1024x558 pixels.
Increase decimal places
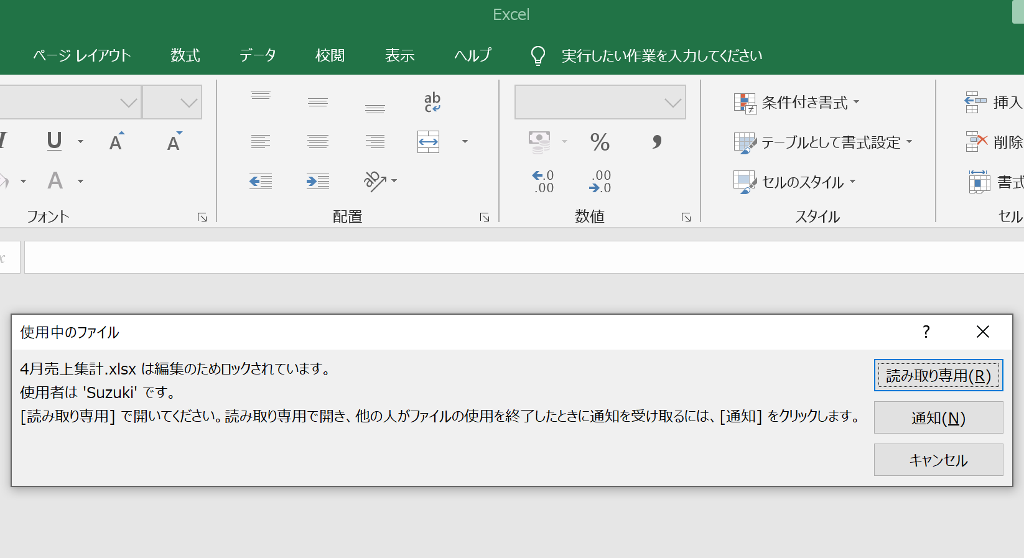click(x=543, y=181)
